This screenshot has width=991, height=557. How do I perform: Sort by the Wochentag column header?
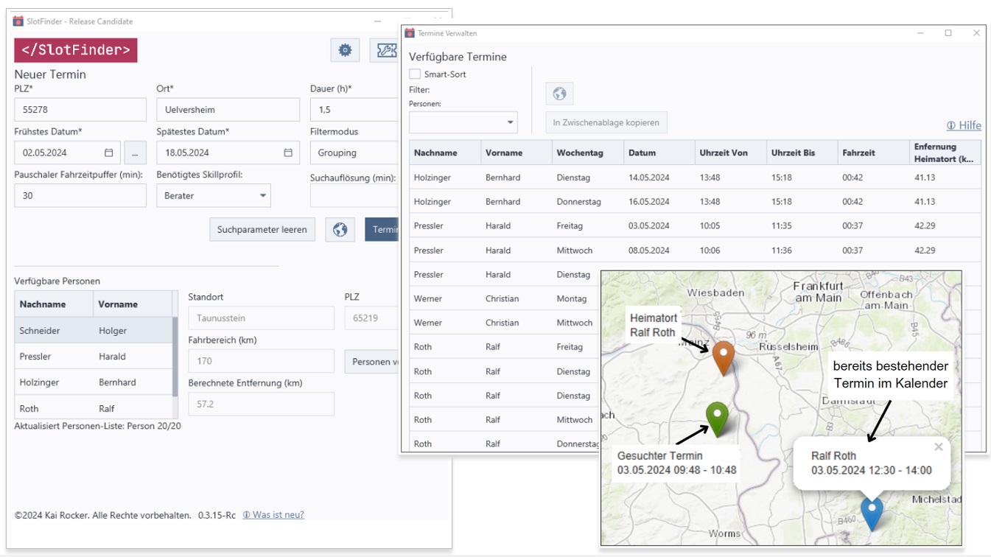587,153
